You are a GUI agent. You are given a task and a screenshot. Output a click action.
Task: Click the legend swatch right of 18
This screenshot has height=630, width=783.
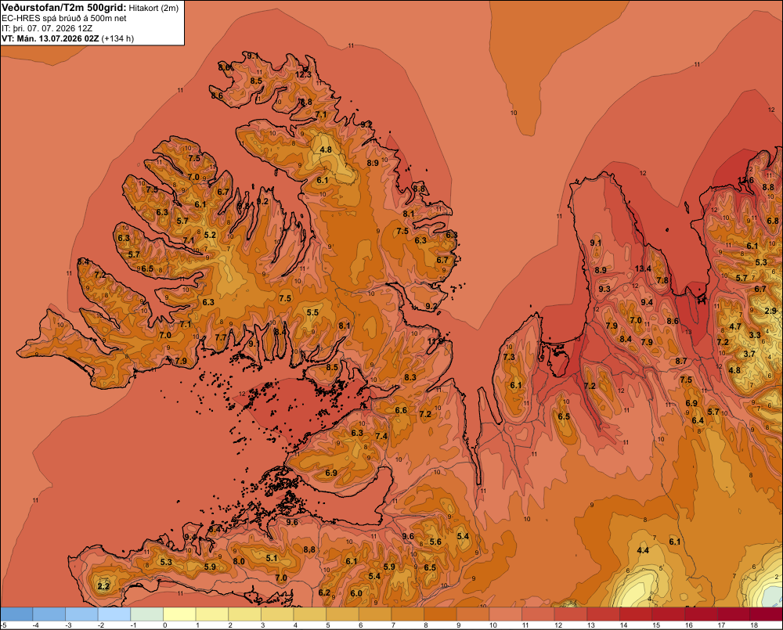pyautogui.click(x=767, y=614)
